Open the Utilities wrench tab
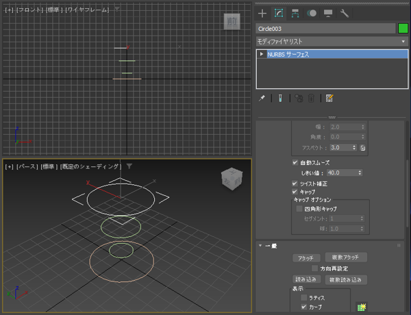 tap(345, 14)
